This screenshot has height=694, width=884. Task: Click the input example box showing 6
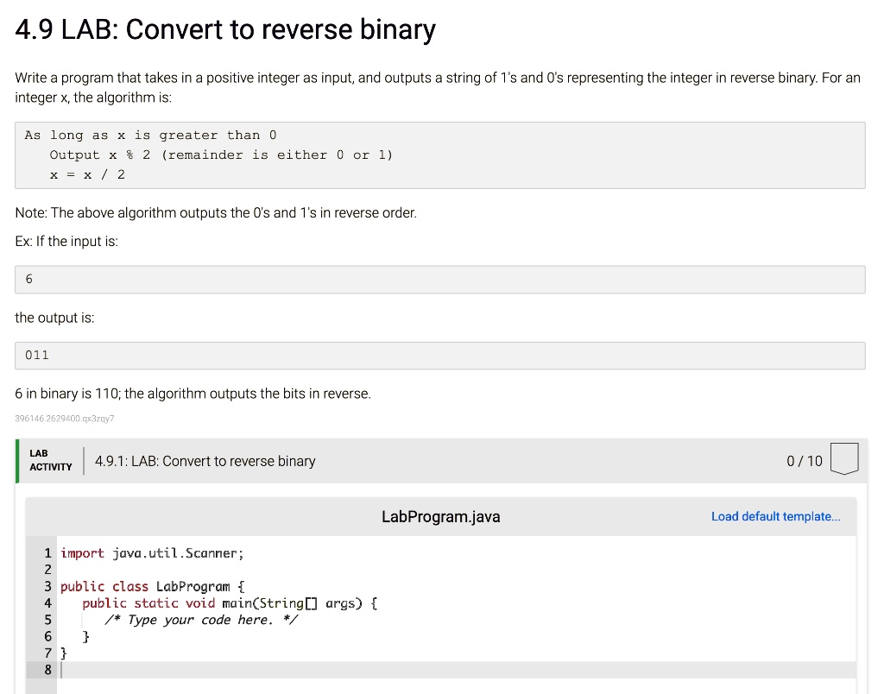point(440,278)
